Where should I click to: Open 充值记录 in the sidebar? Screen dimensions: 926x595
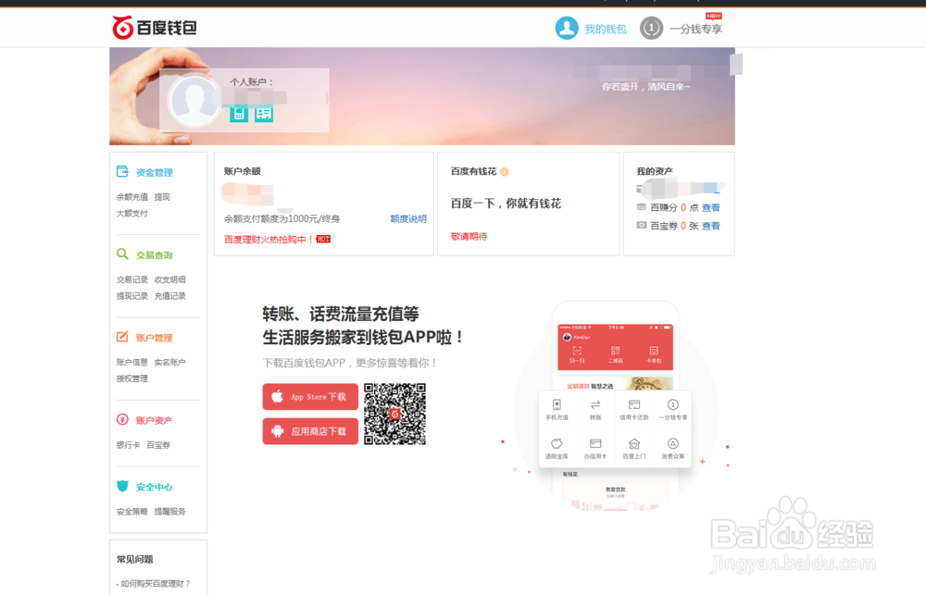(x=170, y=296)
